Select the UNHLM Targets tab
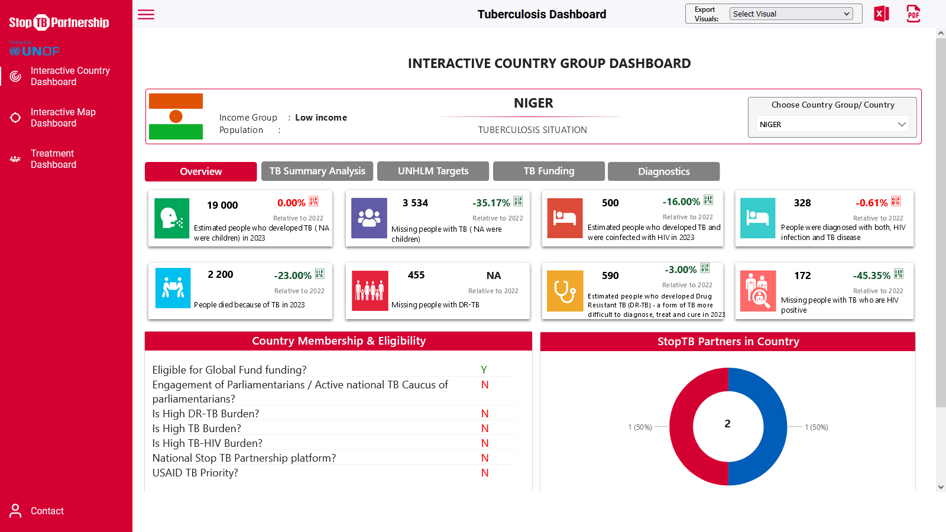946x532 pixels. click(x=433, y=171)
